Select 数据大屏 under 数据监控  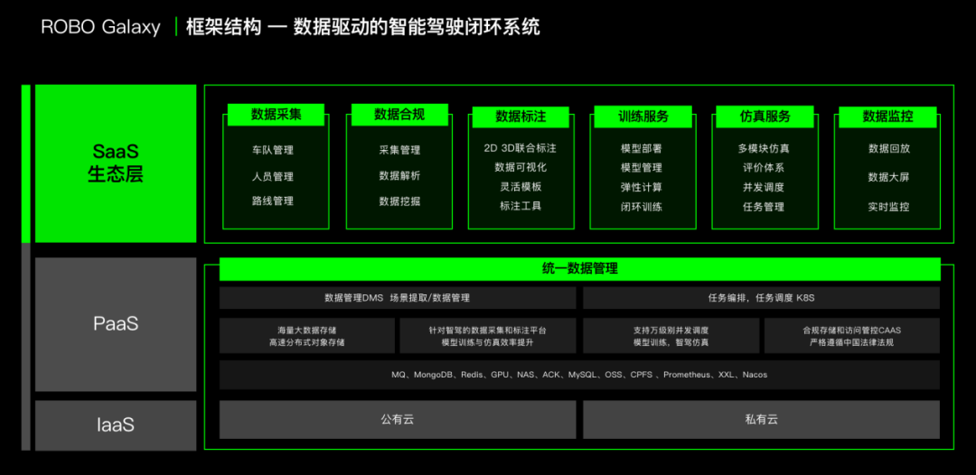[889, 177]
